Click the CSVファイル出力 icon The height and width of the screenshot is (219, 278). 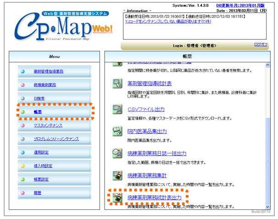tap(117, 109)
